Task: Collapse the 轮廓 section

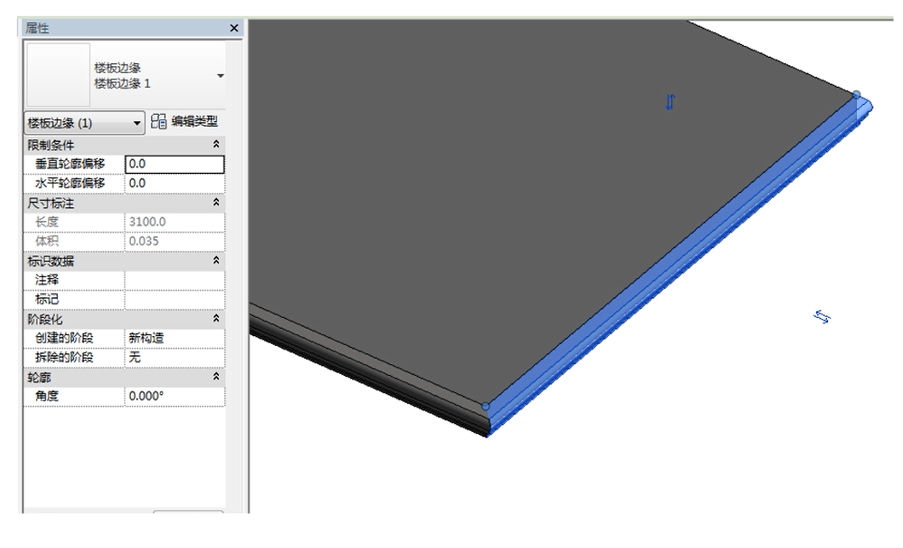Action: tap(217, 377)
